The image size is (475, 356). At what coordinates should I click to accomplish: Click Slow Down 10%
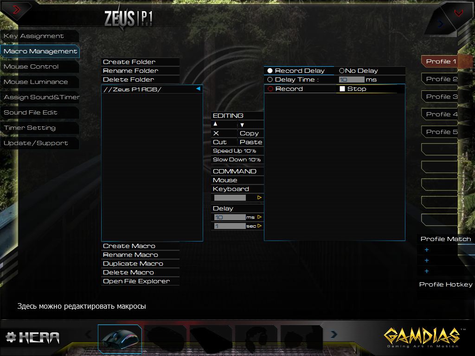coord(237,159)
